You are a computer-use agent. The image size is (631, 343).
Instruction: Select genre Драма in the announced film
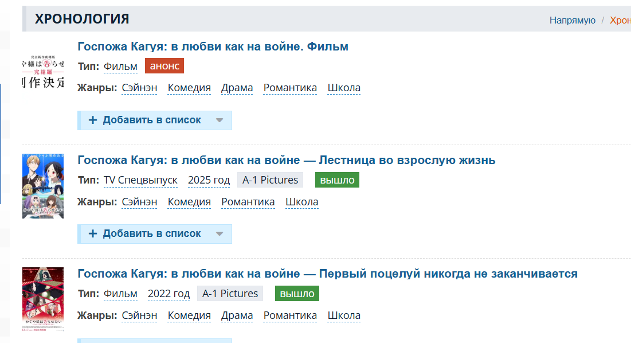pos(237,88)
